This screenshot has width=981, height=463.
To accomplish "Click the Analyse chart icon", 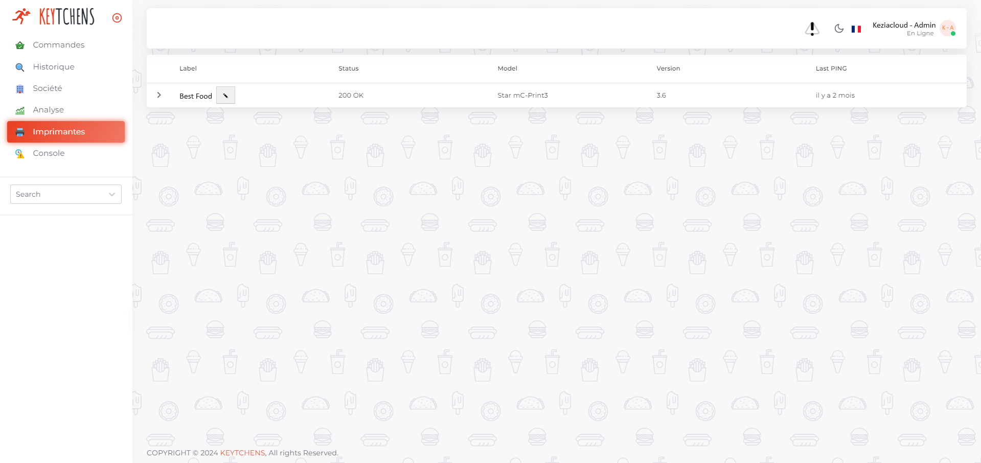I will 20,110.
